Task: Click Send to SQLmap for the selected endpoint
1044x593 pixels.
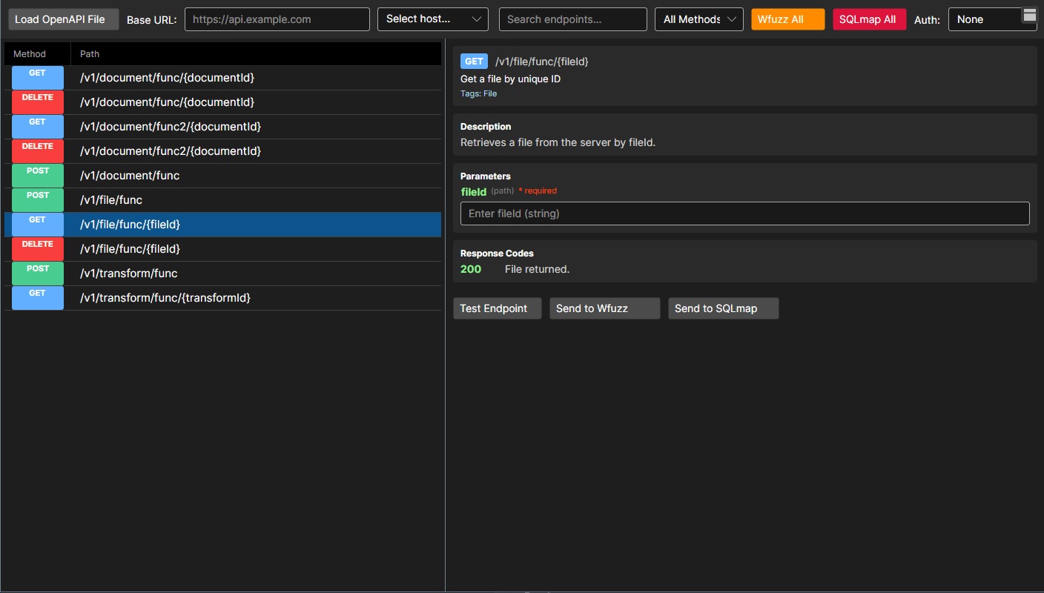Action: coord(723,308)
